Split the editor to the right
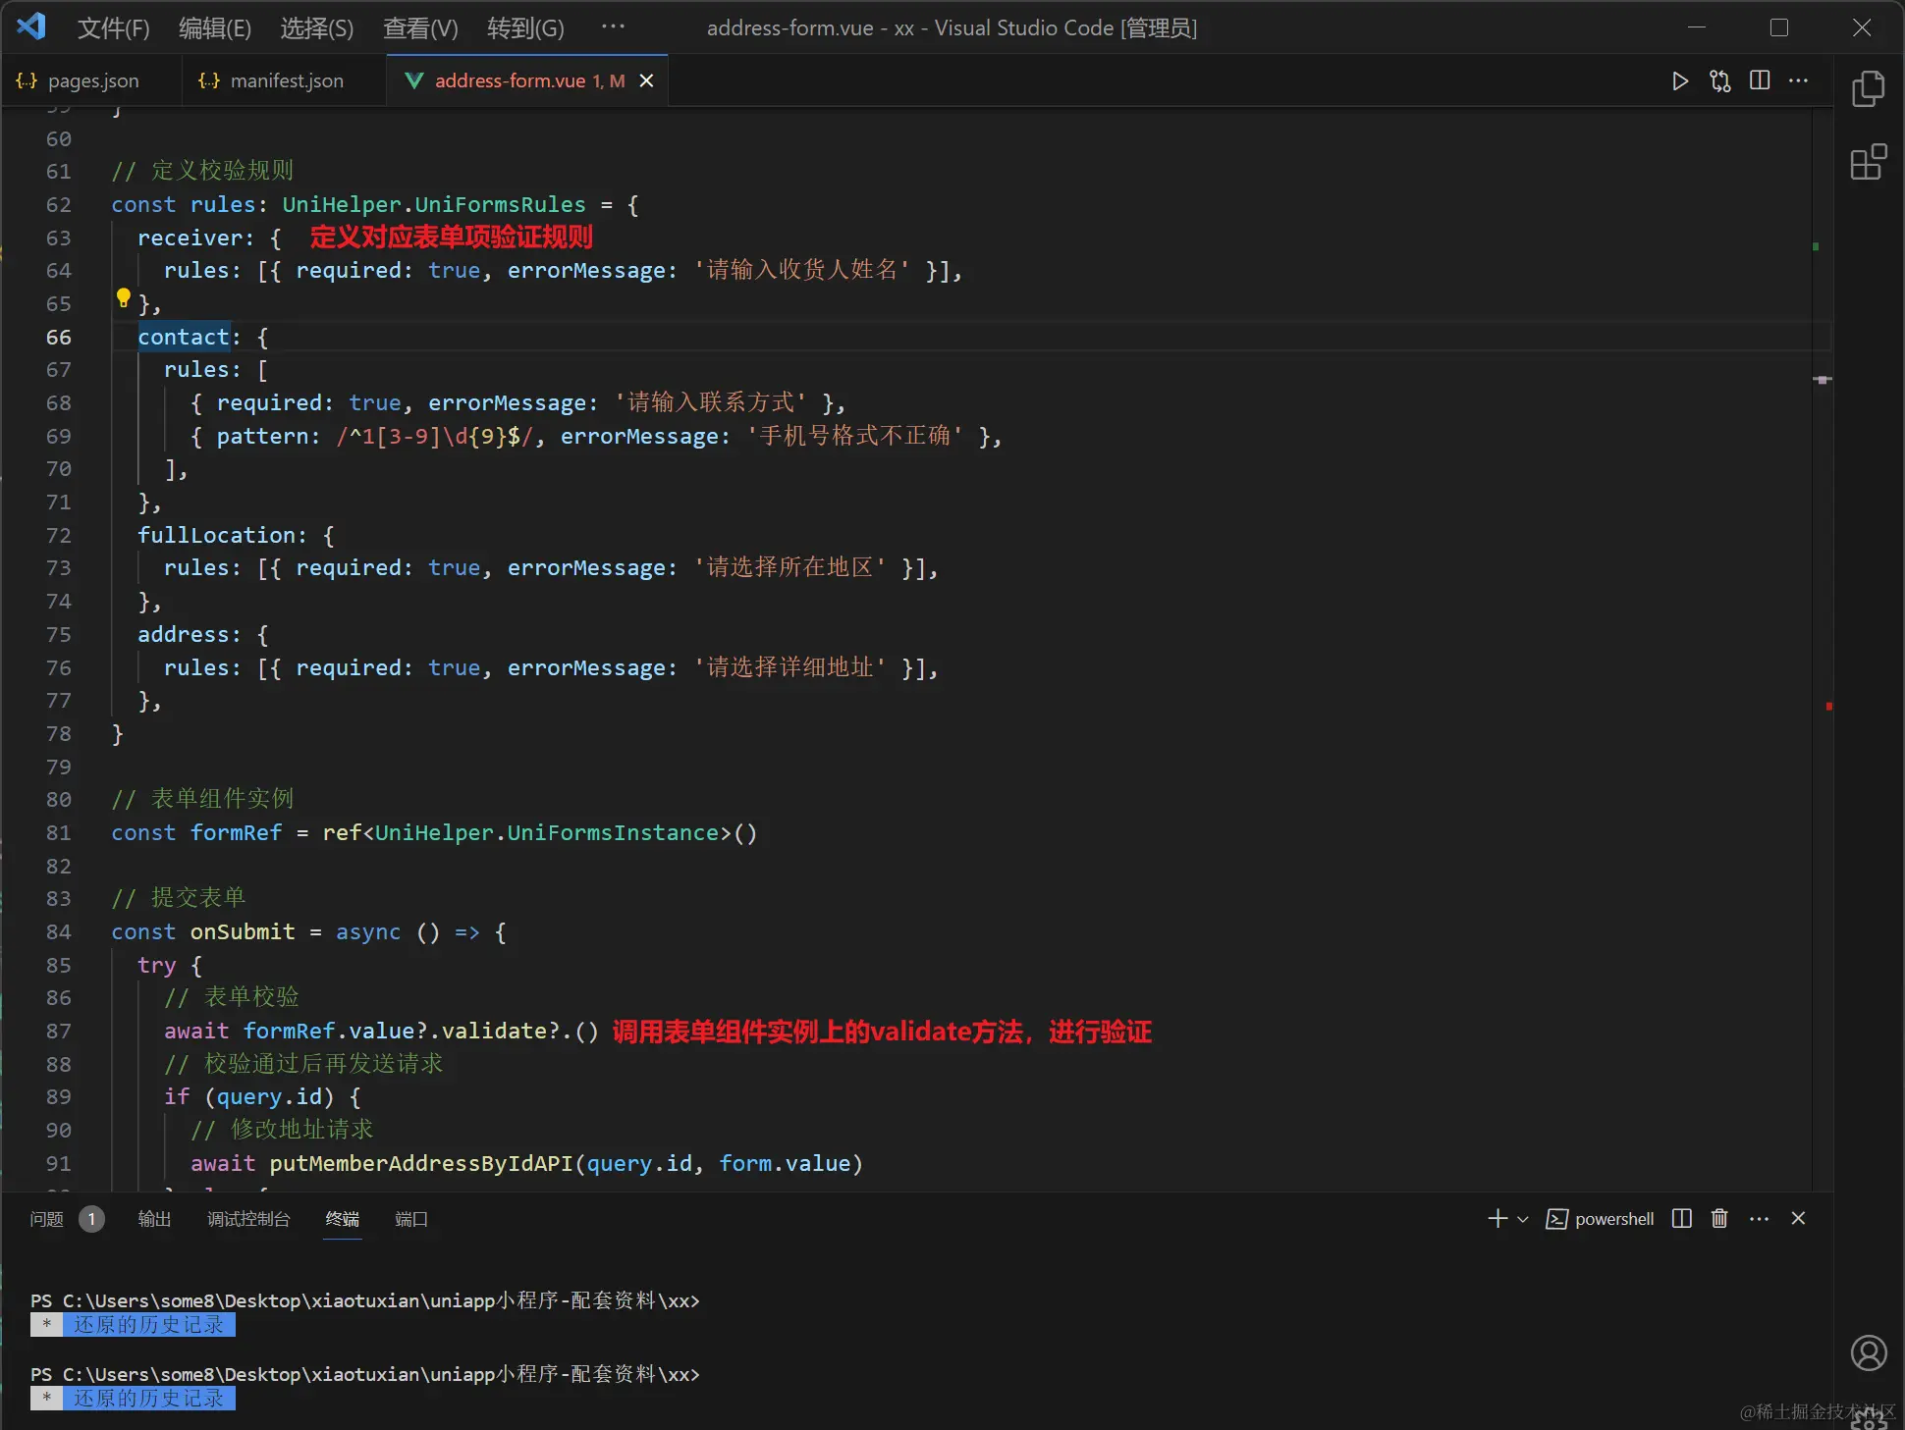 click(1760, 80)
